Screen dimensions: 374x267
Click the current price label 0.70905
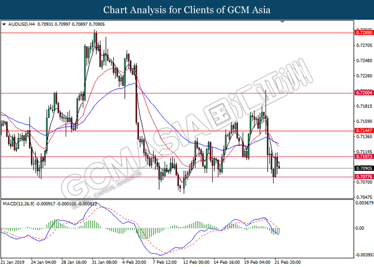[x=364, y=168]
